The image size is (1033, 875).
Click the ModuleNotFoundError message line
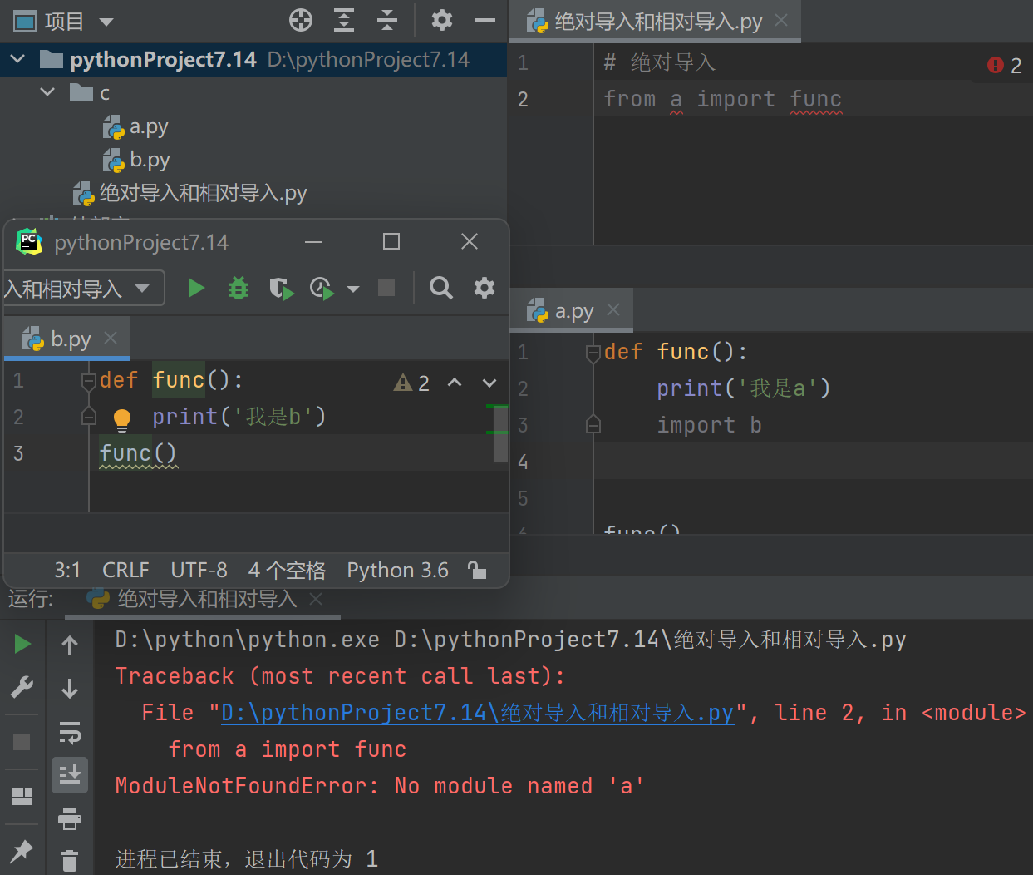coord(380,786)
